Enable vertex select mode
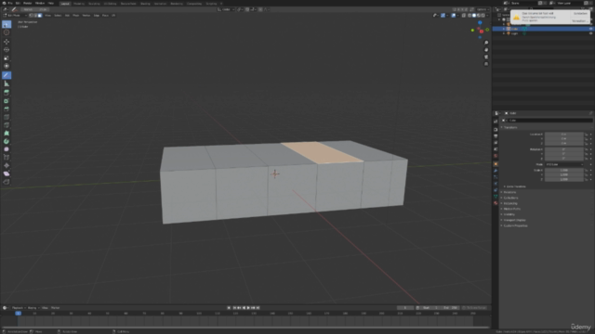The width and height of the screenshot is (595, 334). (32, 16)
